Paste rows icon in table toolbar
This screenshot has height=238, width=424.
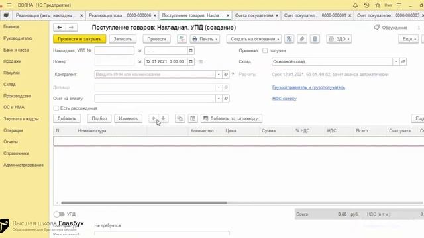click(x=193, y=118)
